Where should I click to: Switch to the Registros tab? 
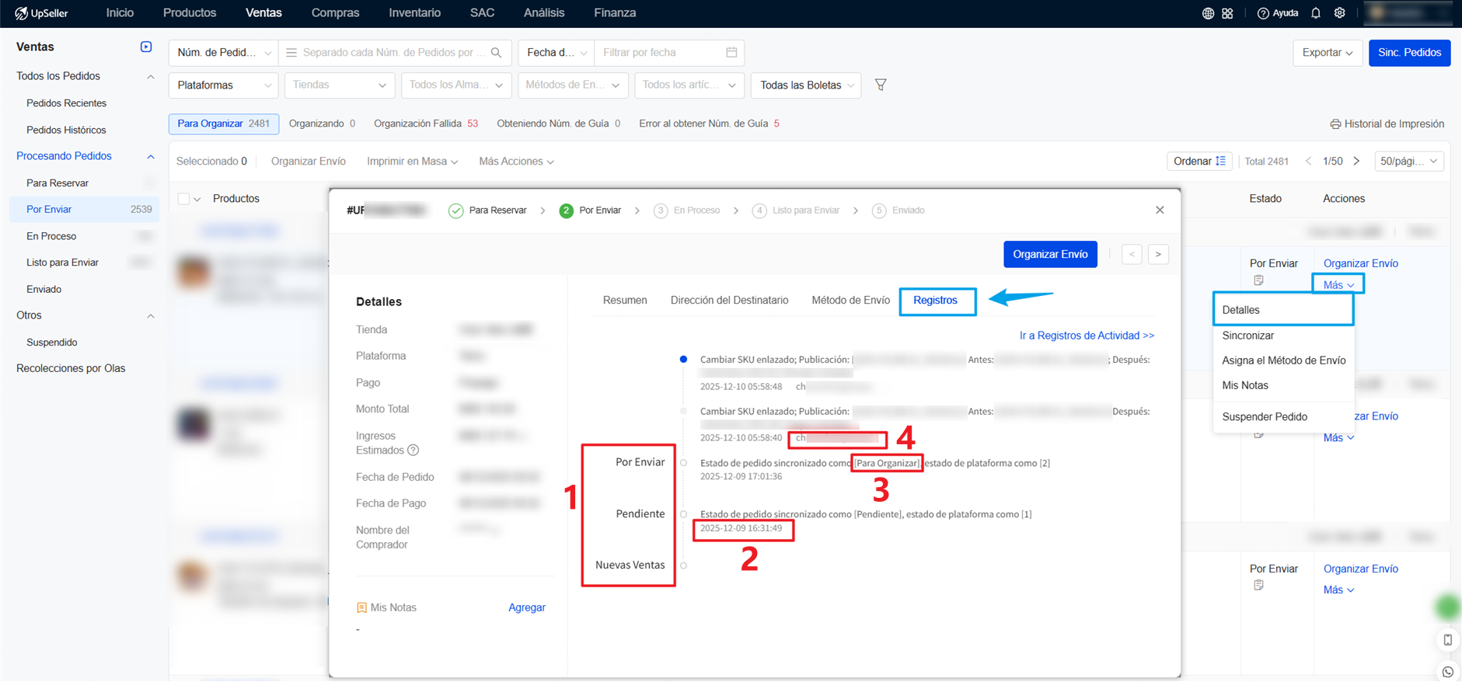935,301
